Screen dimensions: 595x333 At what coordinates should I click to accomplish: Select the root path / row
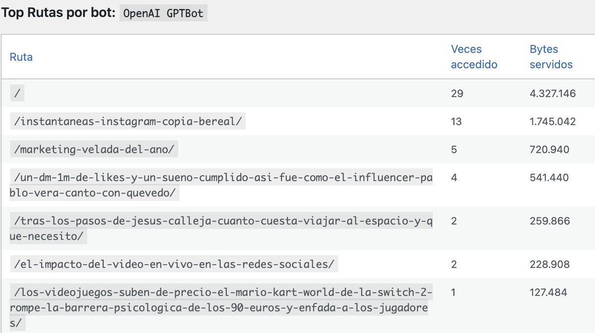(17, 93)
